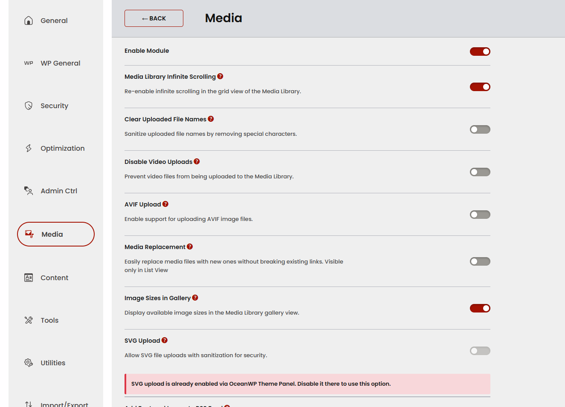Click the WP General sidebar icon

click(x=28, y=63)
